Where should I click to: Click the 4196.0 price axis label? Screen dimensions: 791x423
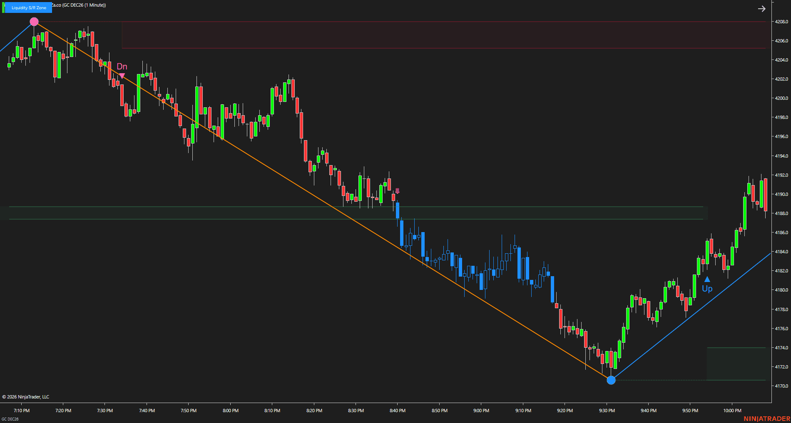[781, 136]
